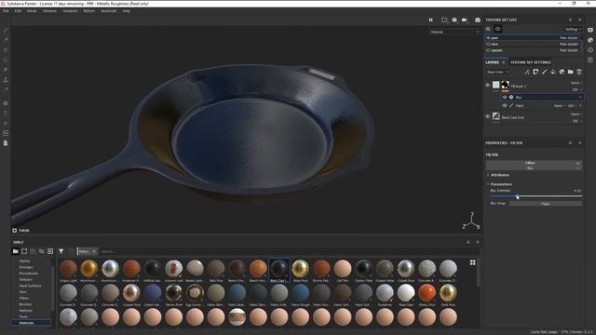The width and height of the screenshot is (596, 335).
Task: Open the History icon in right dock
Action: (x=590, y=49)
